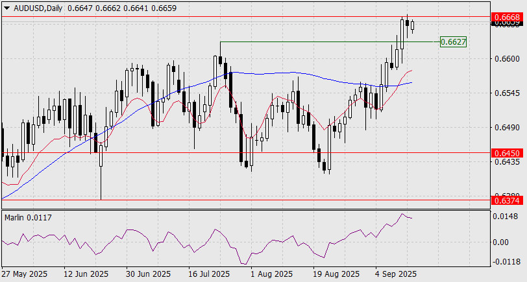Screen dimensions: 527x282
Task: Select the 27 May 2025 date label
Action: (25, 274)
